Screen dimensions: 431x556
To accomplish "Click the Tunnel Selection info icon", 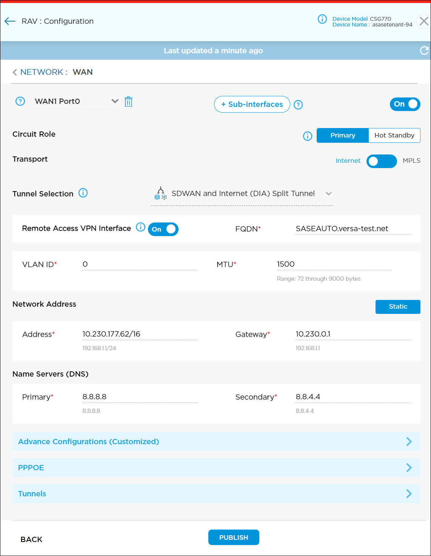I will [x=83, y=193].
